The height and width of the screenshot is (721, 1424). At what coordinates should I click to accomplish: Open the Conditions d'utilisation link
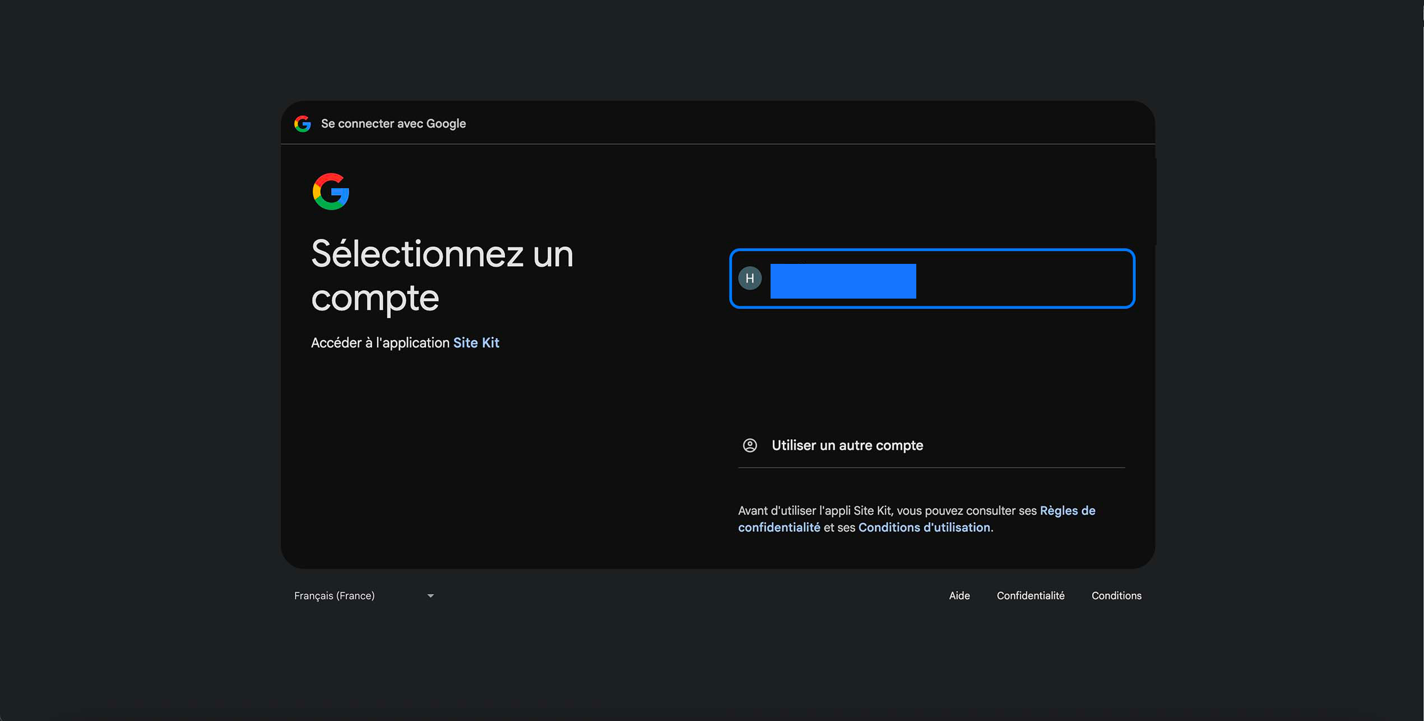[x=924, y=527]
